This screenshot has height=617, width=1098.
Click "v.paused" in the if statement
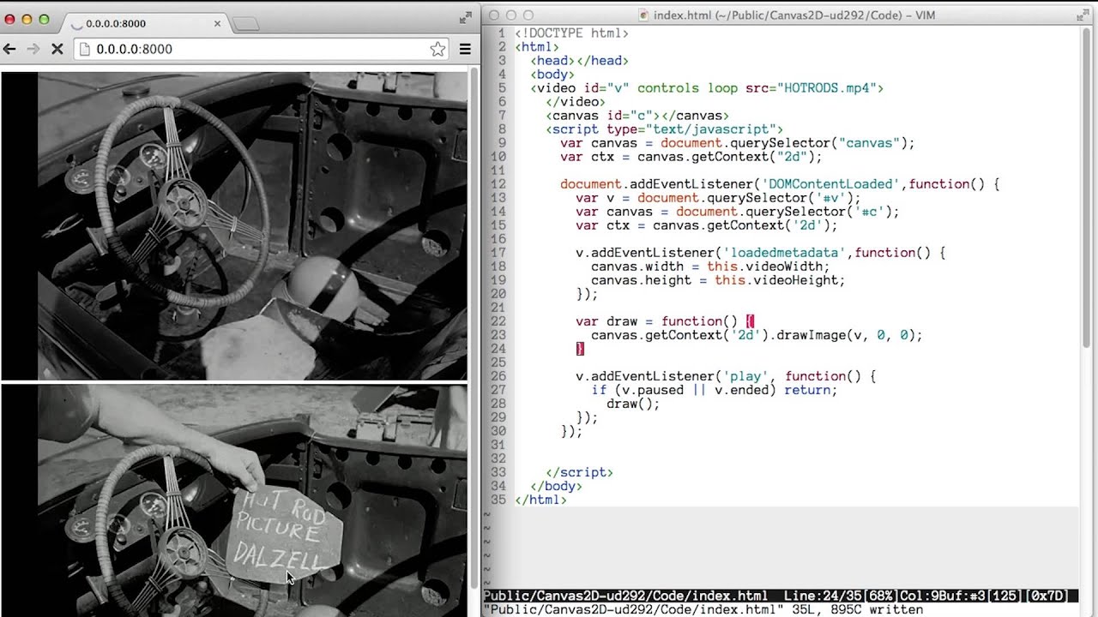(653, 390)
